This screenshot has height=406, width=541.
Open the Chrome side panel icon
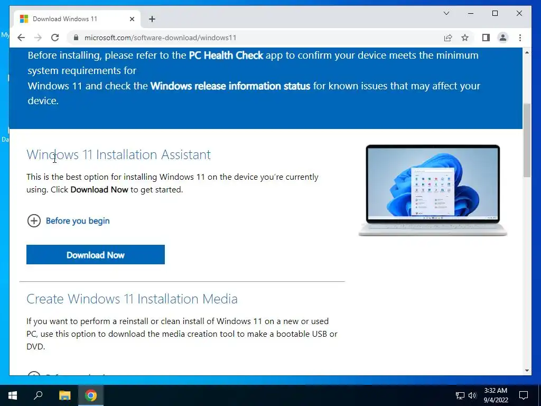tap(486, 38)
